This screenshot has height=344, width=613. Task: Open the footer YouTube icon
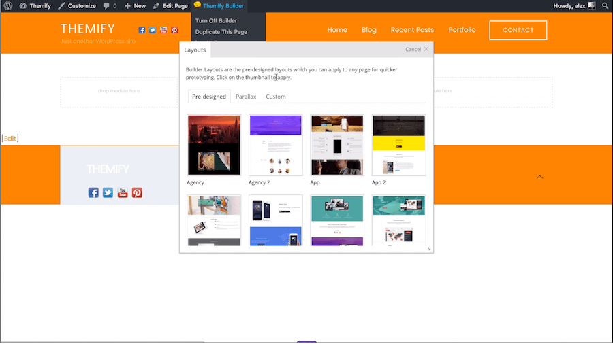pyautogui.click(x=123, y=192)
